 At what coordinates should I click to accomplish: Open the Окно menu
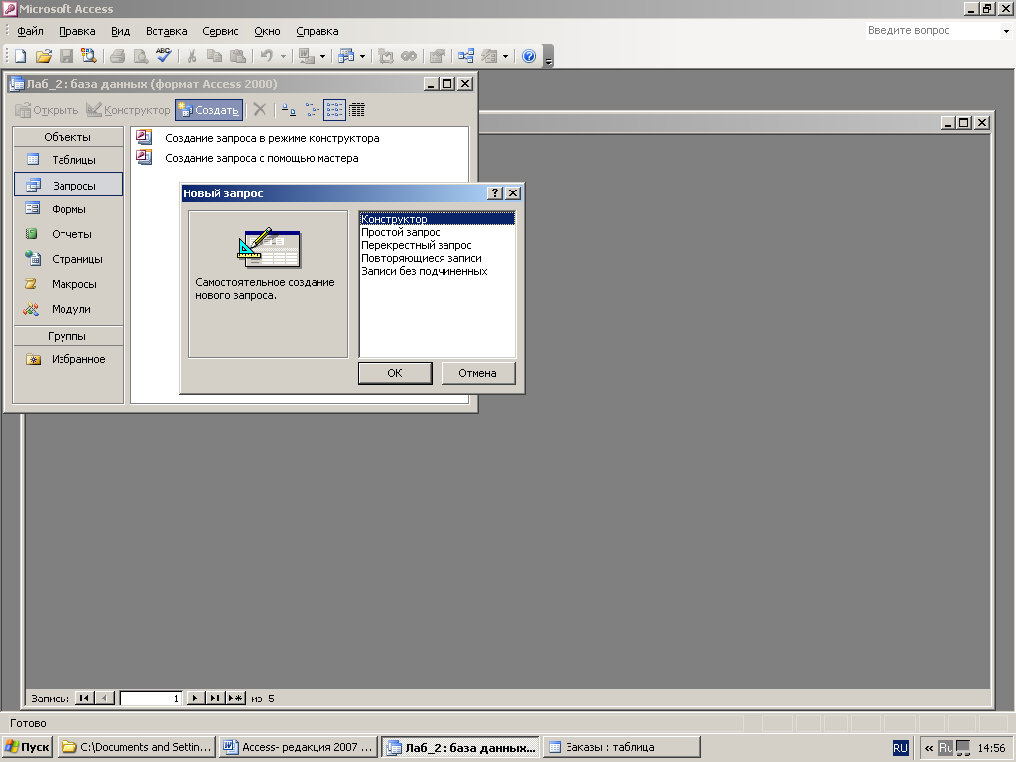coord(267,31)
